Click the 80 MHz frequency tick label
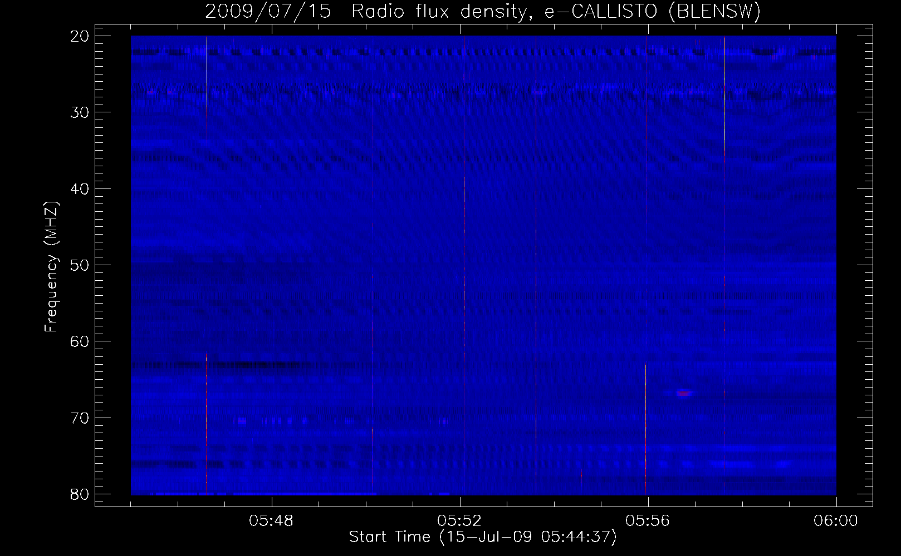The width and height of the screenshot is (901, 556). tap(80, 494)
